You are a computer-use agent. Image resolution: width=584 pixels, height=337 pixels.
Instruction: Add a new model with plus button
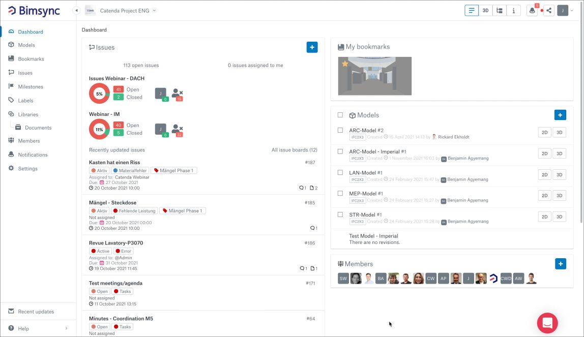tap(560, 115)
